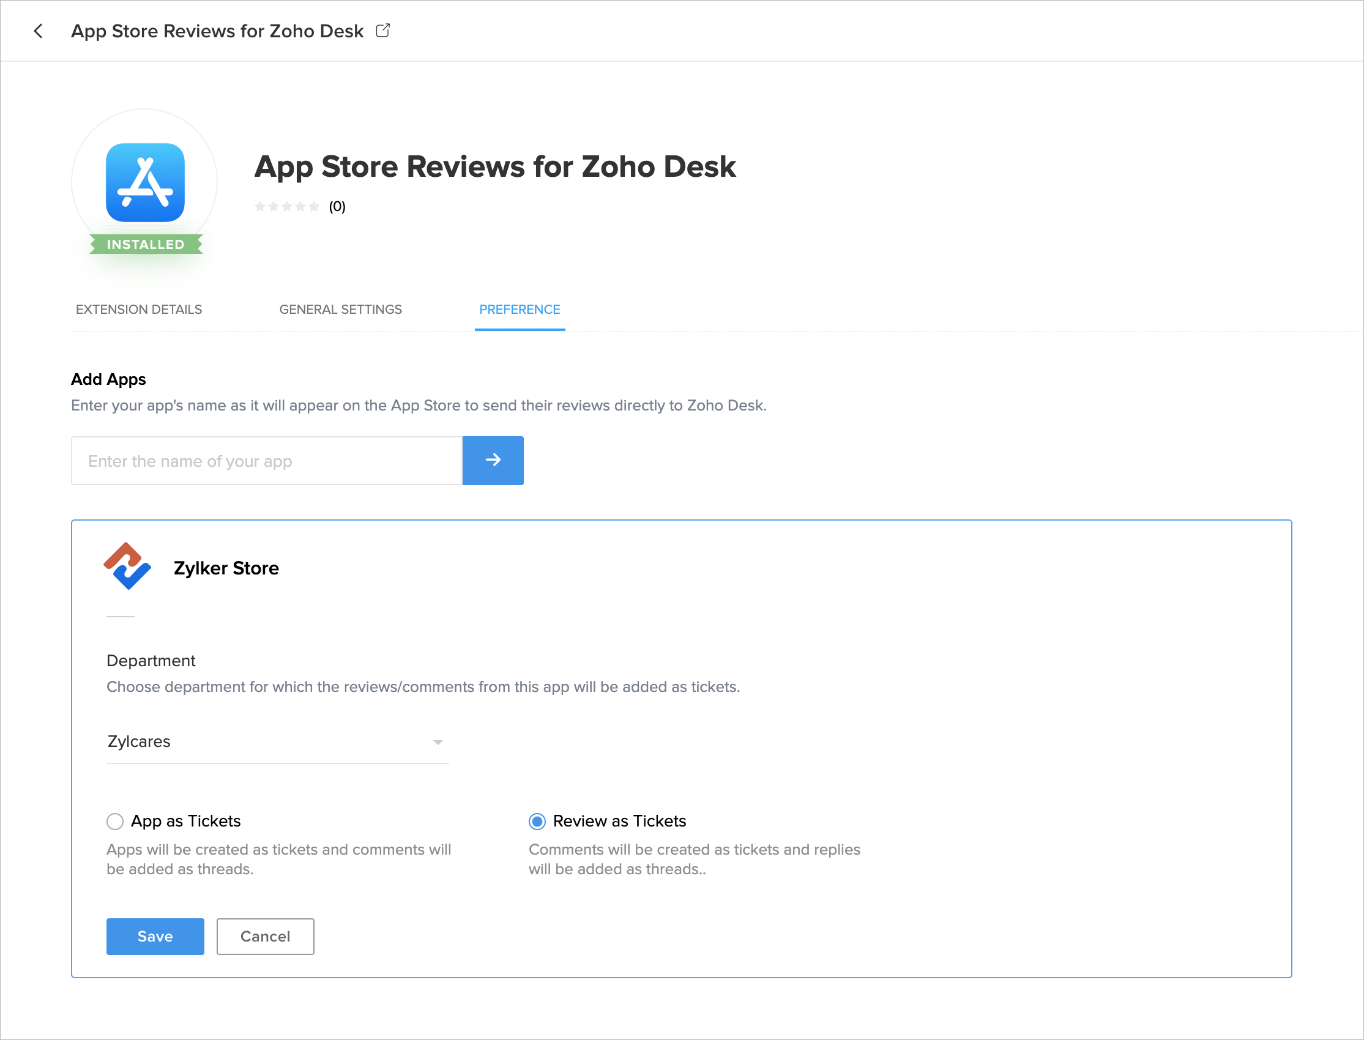Open the Preference tab
This screenshot has width=1364, height=1040.
coord(520,310)
